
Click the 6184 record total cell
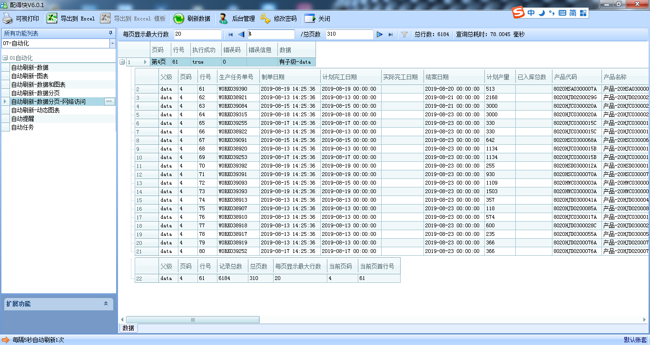[232, 279]
